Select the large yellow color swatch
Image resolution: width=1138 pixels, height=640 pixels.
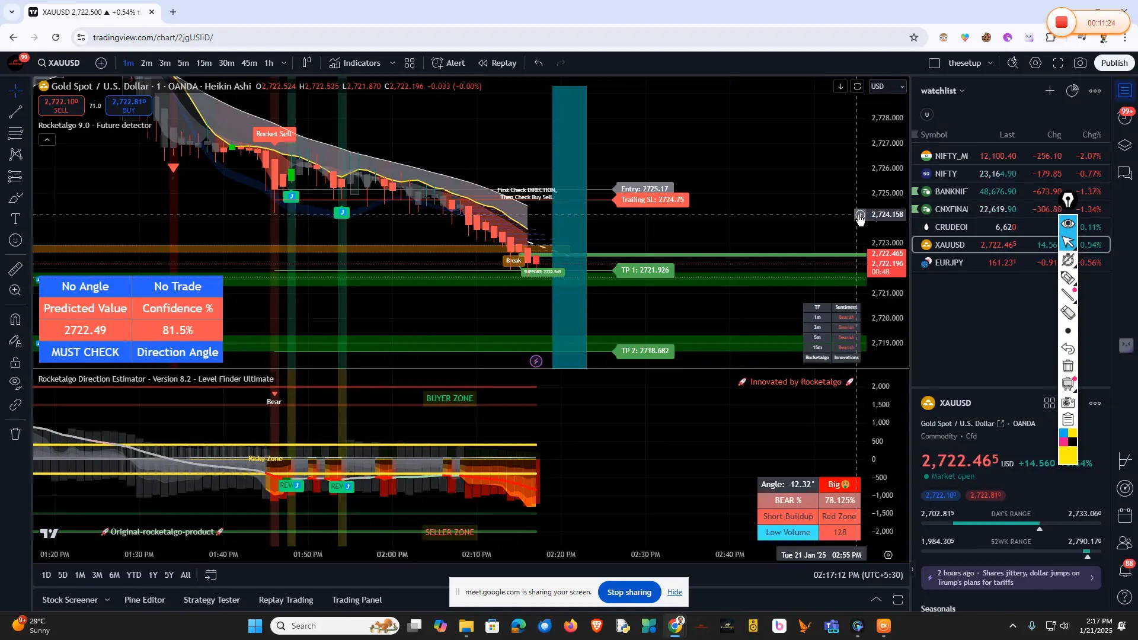point(1068,456)
